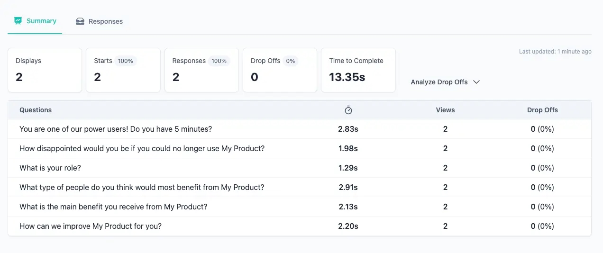Viewport: 603px width, 253px height.
Task: Click the Responses inbox icon
Action: pyautogui.click(x=80, y=21)
